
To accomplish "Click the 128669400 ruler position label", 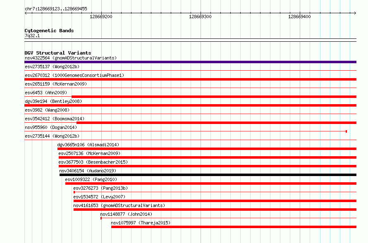I will click(x=299, y=17).
